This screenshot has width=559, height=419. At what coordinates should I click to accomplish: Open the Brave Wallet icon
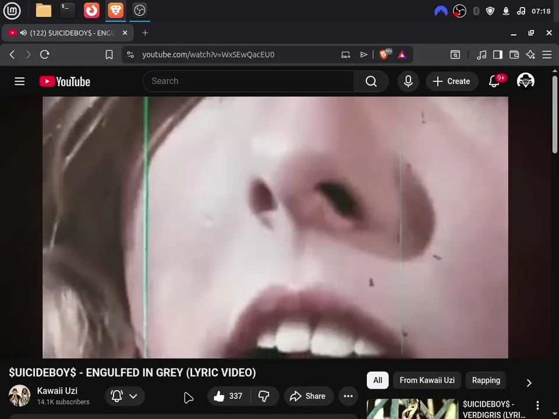[x=514, y=55]
